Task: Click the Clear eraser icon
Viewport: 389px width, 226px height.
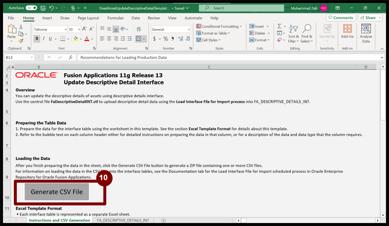Action: (280, 40)
